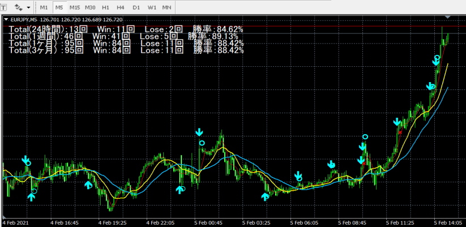
Task: Select the M5 timeframe button
Action: 59,7
